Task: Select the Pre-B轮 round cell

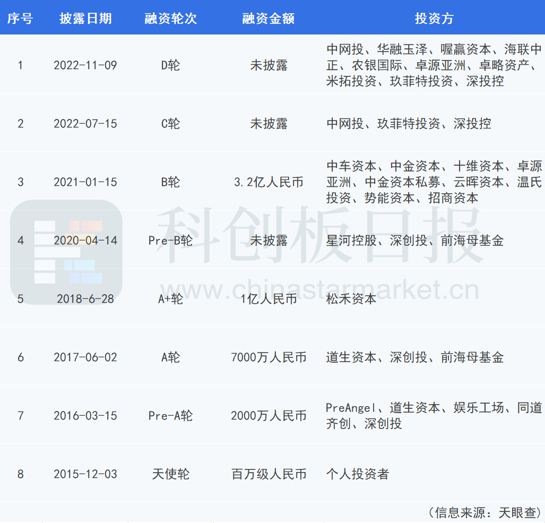Action: (x=170, y=241)
